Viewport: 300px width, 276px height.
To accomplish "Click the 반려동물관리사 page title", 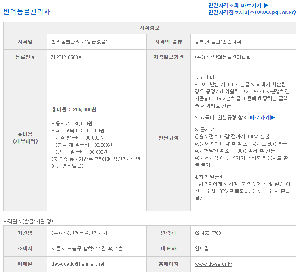I will (27, 12).
